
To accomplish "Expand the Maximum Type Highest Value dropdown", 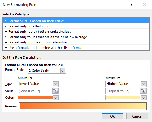I will tap(143, 84).
